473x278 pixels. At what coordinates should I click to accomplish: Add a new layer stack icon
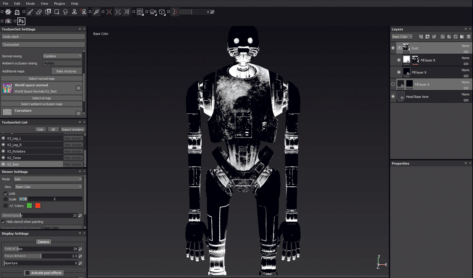[443, 37]
